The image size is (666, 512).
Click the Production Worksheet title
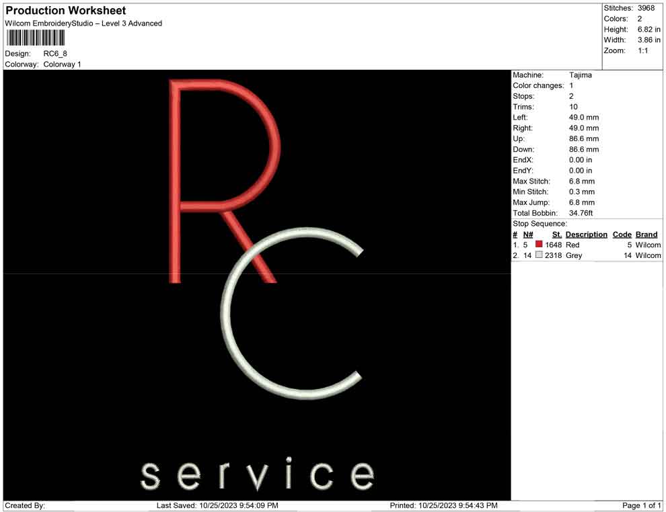tap(65, 10)
